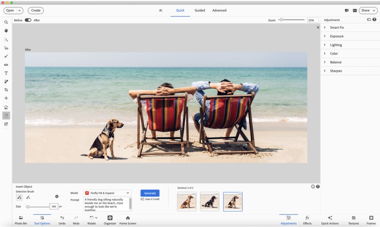Viewport: 380px width, 227px height.
Task: Click the prompt text box scrollbar
Action: [x=130, y=204]
